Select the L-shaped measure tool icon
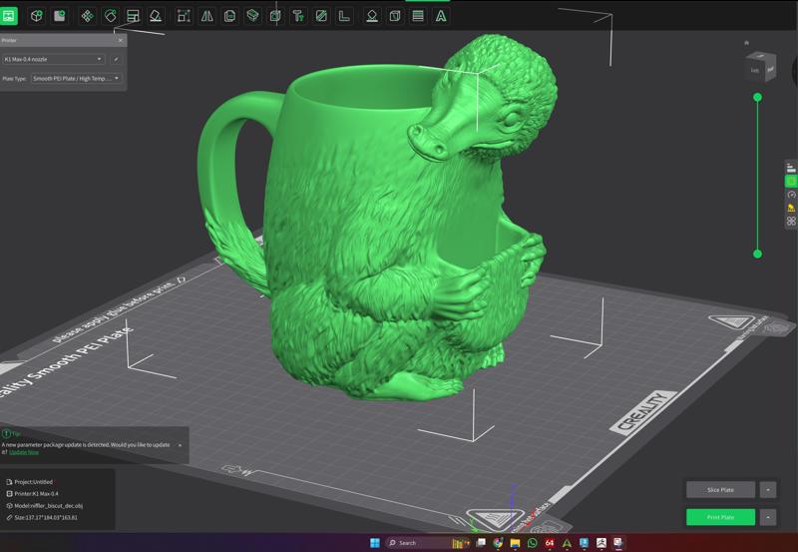This screenshot has height=552, width=798. click(x=344, y=16)
